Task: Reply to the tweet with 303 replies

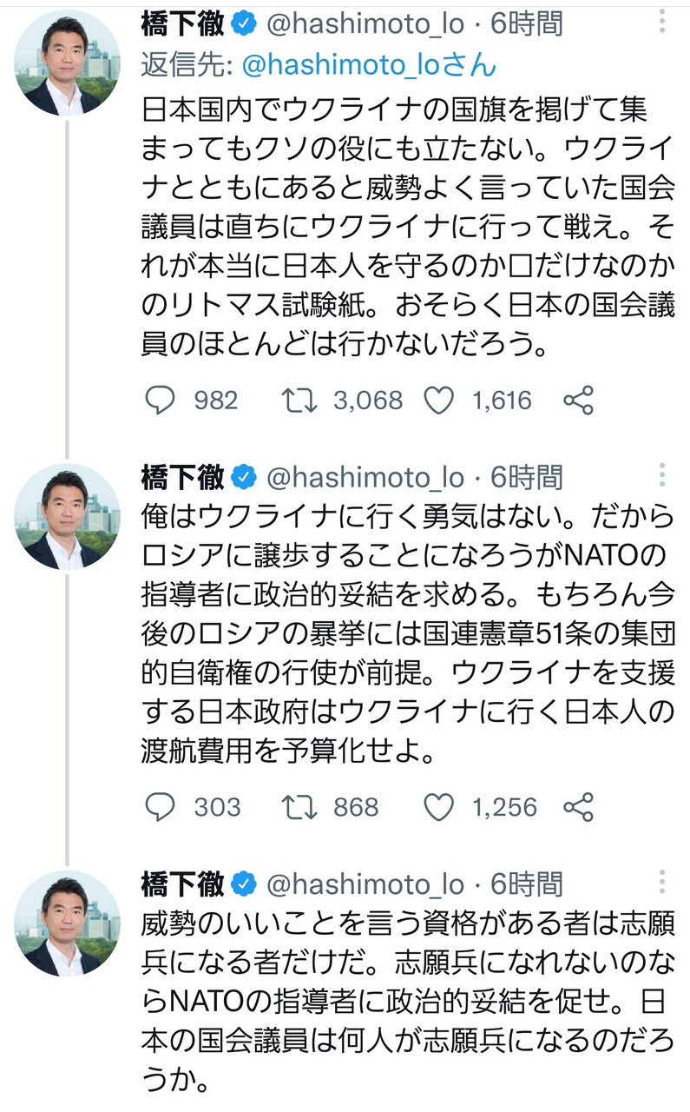Action: (159, 807)
